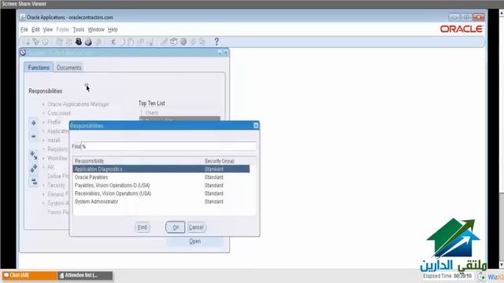Click the Find flashlight toolbar icon
The width and height of the screenshot is (504, 283).
(35, 42)
